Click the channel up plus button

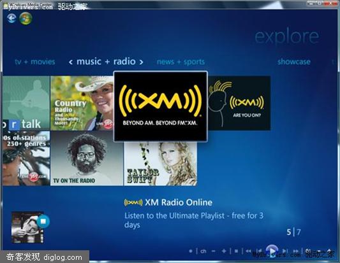tap(224, 252)
